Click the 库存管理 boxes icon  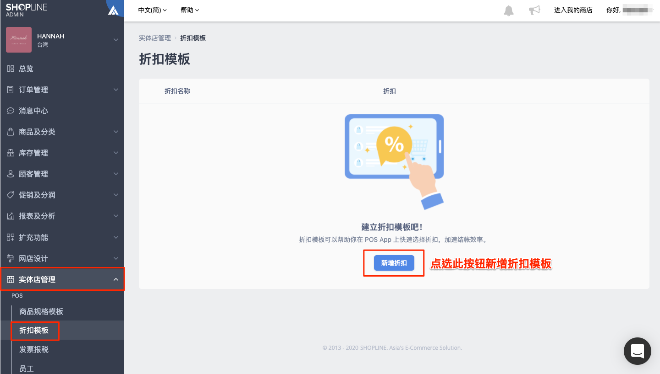pyautogui.click(x=11, y=153)
